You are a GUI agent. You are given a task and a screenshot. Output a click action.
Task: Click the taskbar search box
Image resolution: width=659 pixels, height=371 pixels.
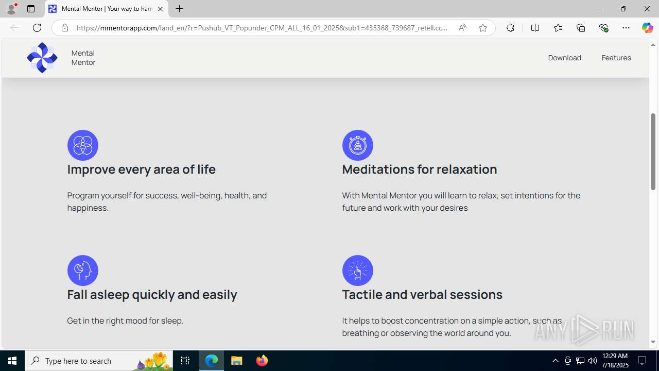(x=99, y=361)
